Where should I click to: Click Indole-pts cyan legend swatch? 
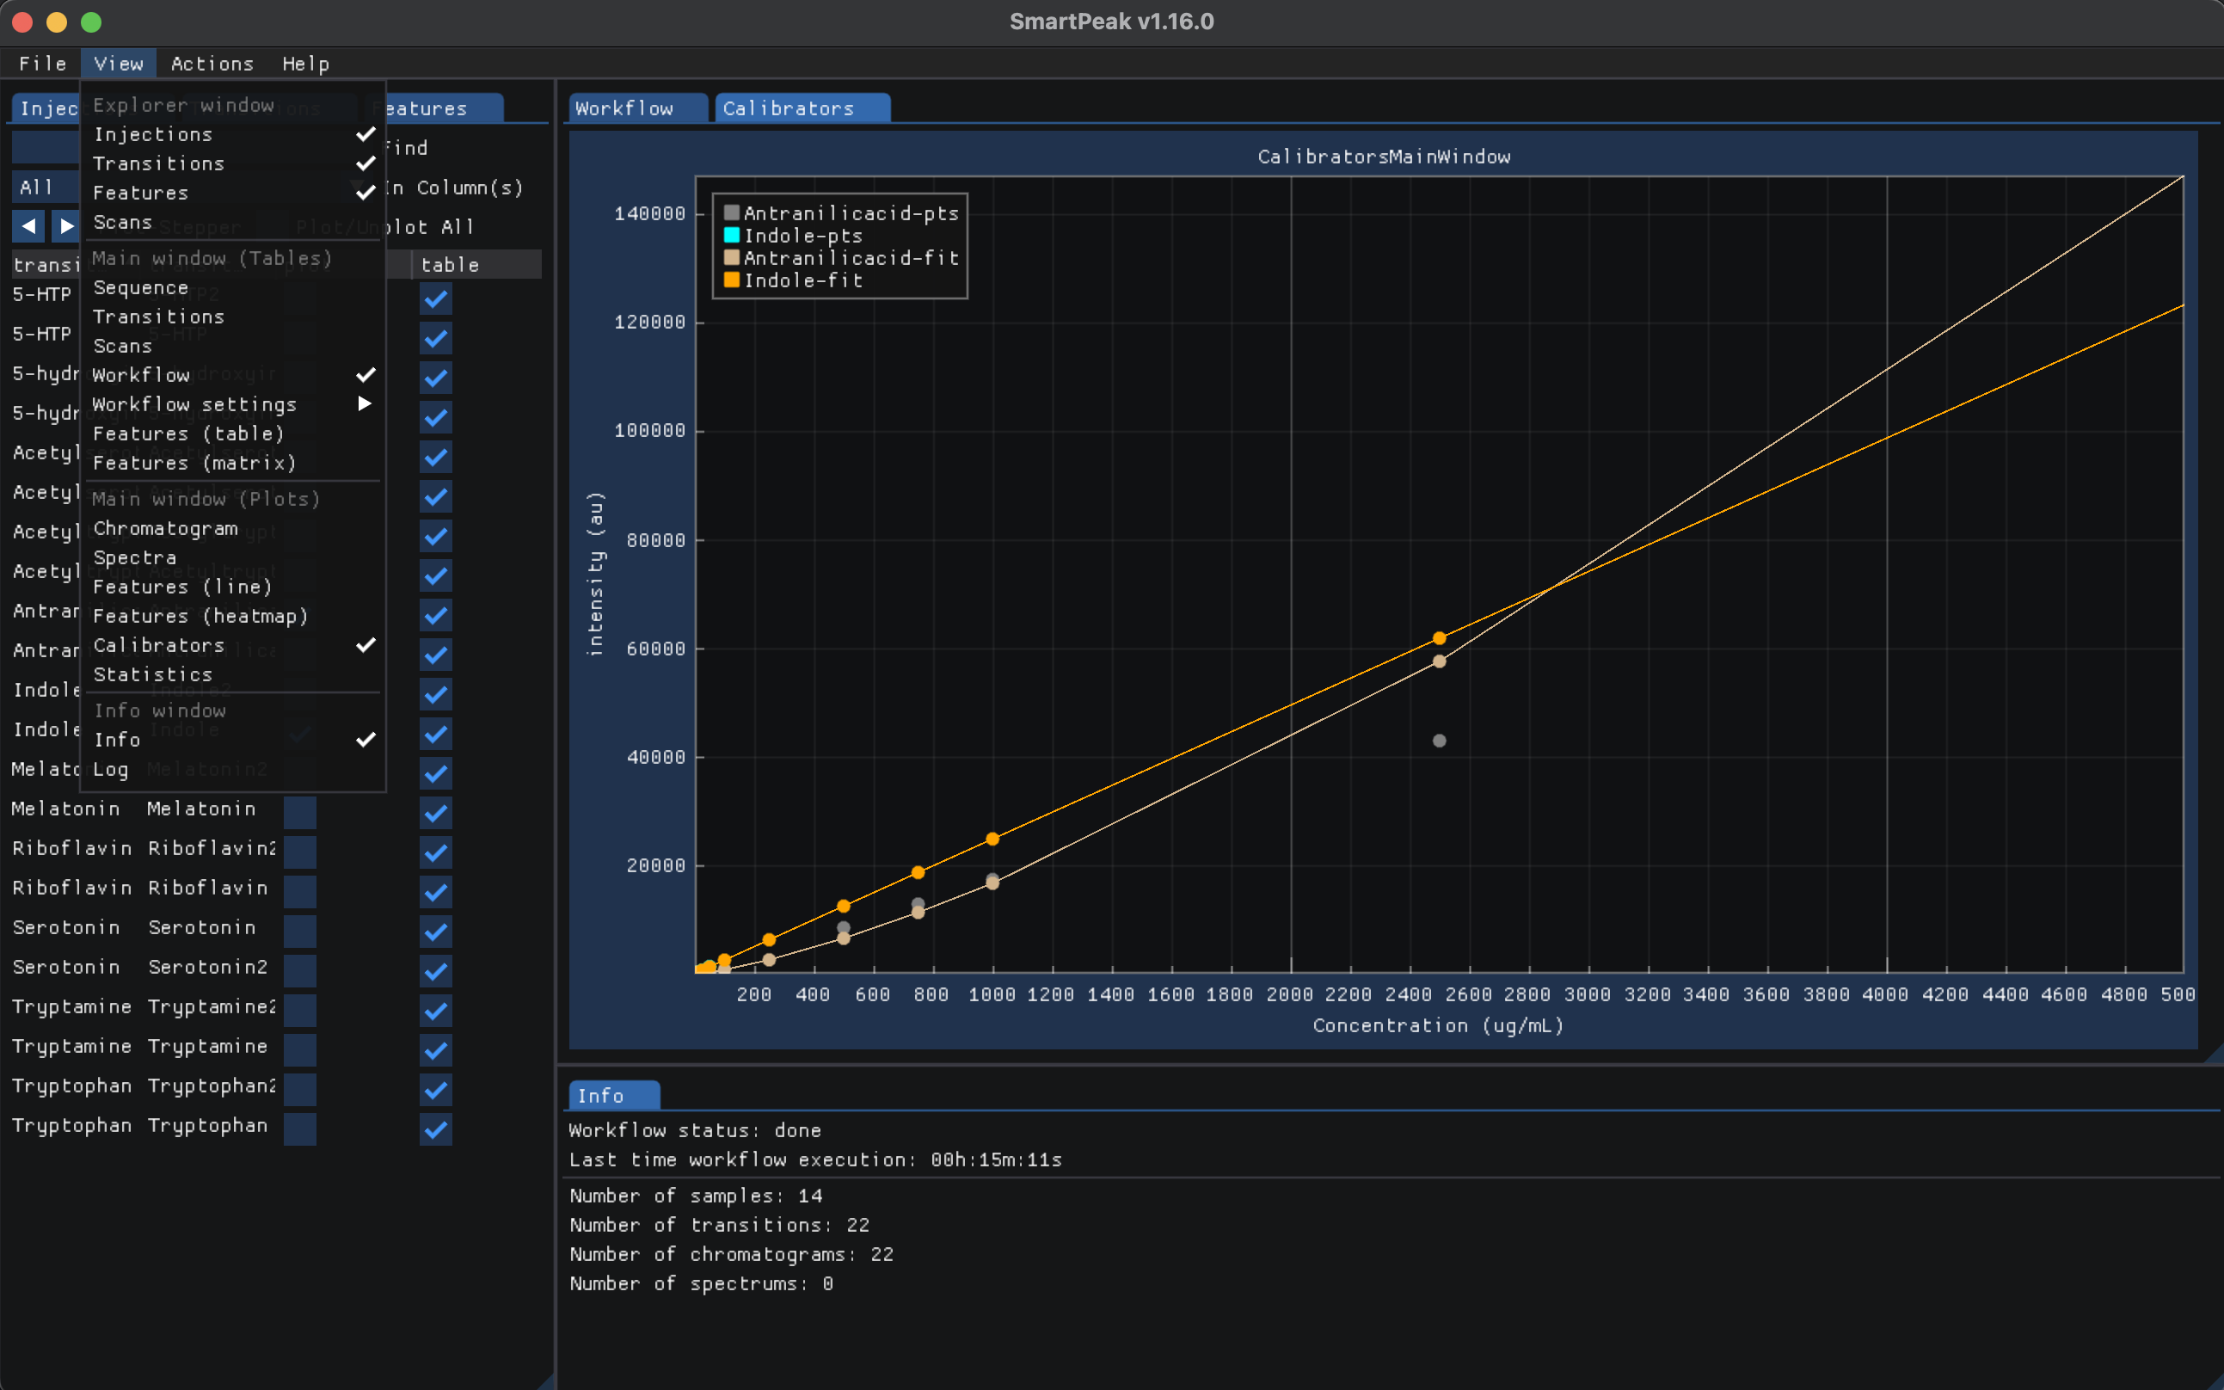[732, 236]
